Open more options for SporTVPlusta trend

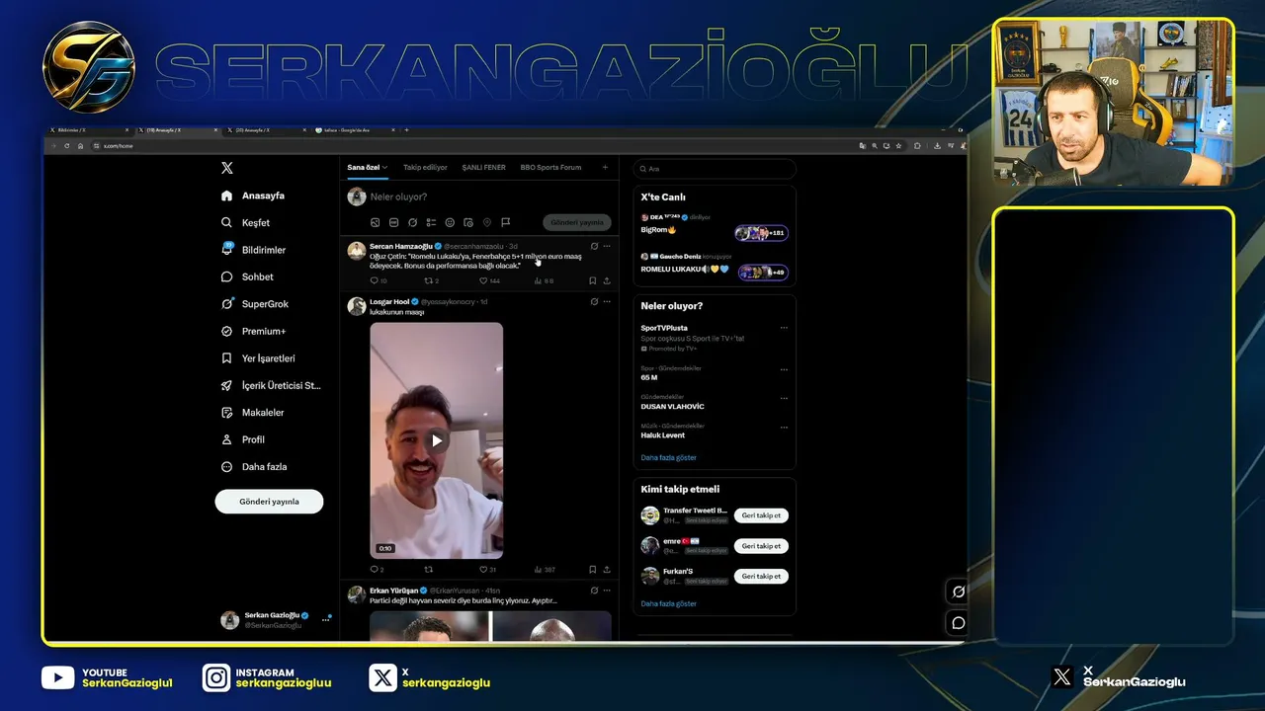coord(784,328)
